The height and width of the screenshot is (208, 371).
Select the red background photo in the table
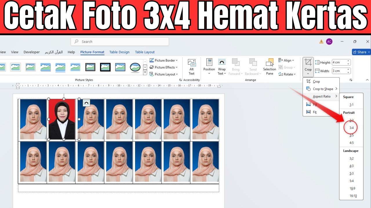coord(62,119)
